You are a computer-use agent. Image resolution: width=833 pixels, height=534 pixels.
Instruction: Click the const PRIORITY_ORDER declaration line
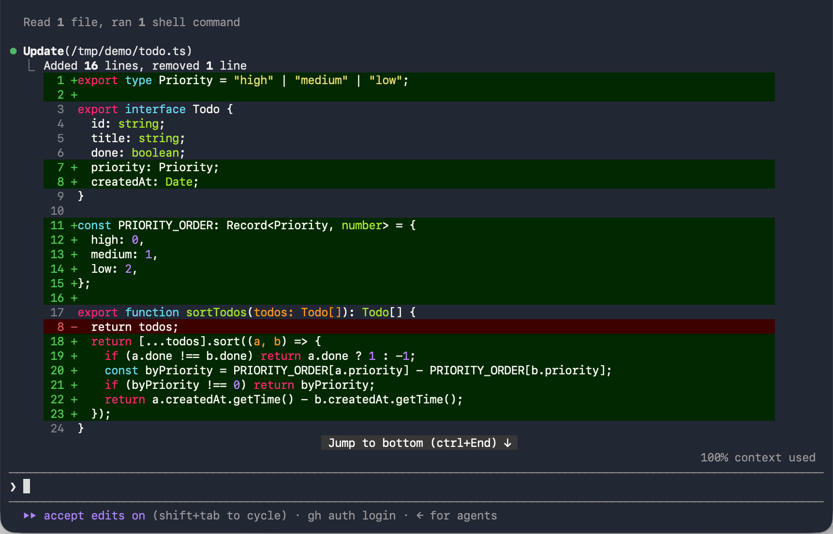409,225
